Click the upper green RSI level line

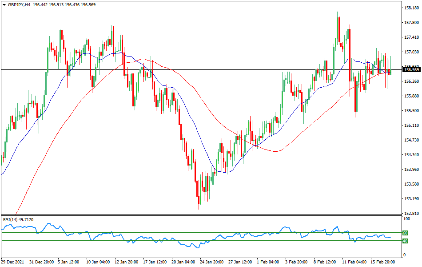click(x=200, y=232)
